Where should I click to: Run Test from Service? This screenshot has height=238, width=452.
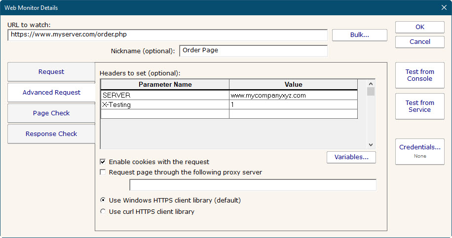click(419, 106)
